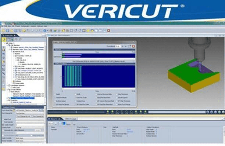The image size is (225, 146).
Task: Click the highlighted yellow icon atop the Project Tree
Action: 4,40
